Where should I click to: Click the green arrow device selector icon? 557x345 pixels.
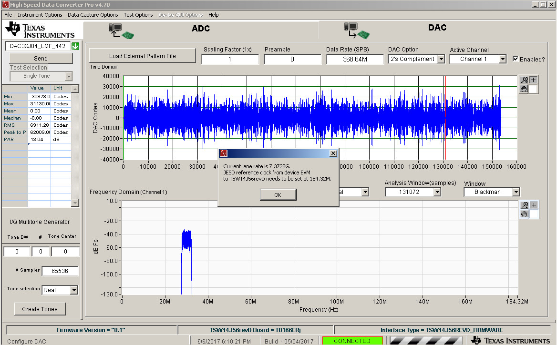(75, 46)
